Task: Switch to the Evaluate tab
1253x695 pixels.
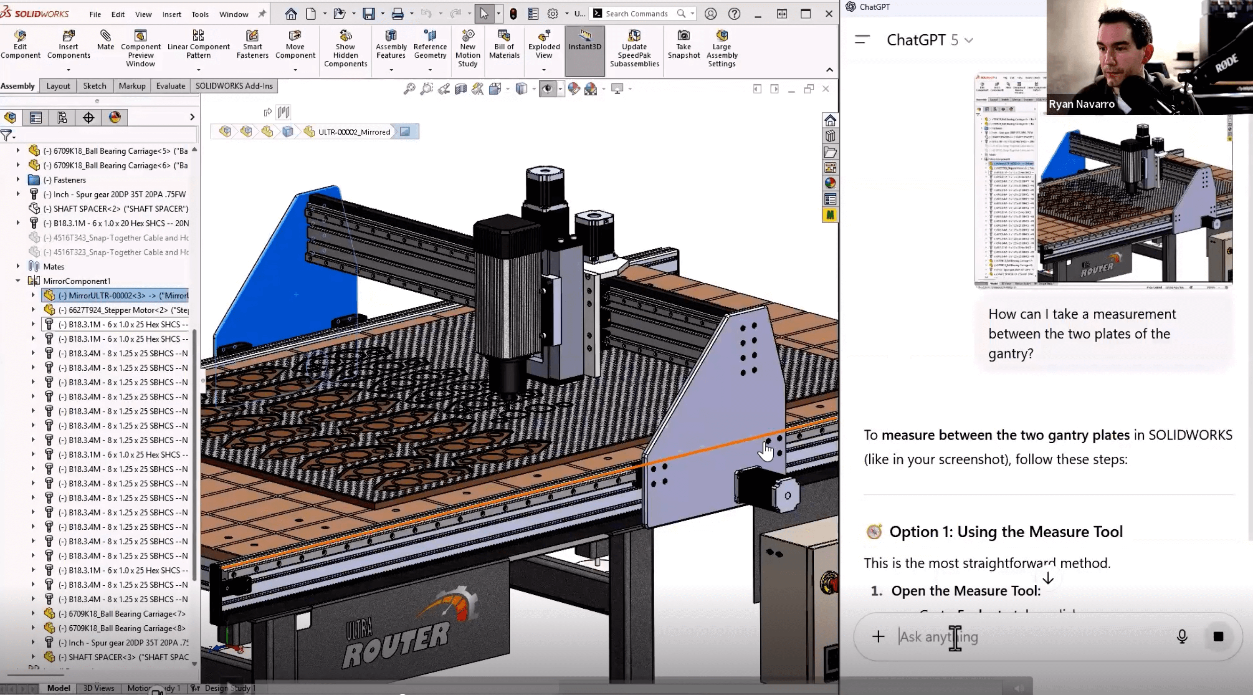Action: pyautogui.click(x=170, y=86)
